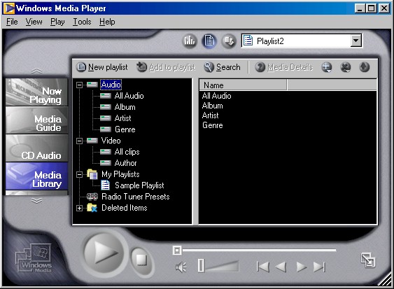Click the square Stop button

(141, 260)
